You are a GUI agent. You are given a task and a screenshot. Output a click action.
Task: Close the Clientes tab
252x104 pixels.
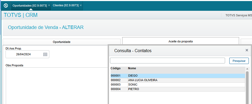[x=81, y=5]
